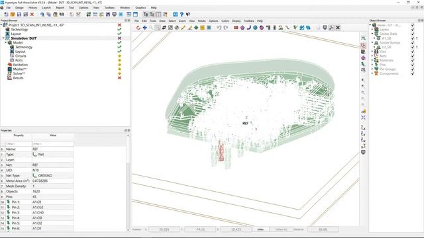
Task: Toggle visibility checkmark for Solder Balls
Action: coord(413,34)
